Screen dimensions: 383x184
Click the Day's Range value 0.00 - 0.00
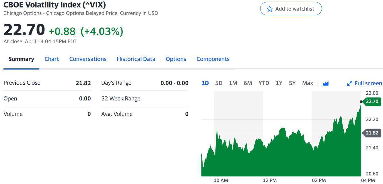[174, 83]
